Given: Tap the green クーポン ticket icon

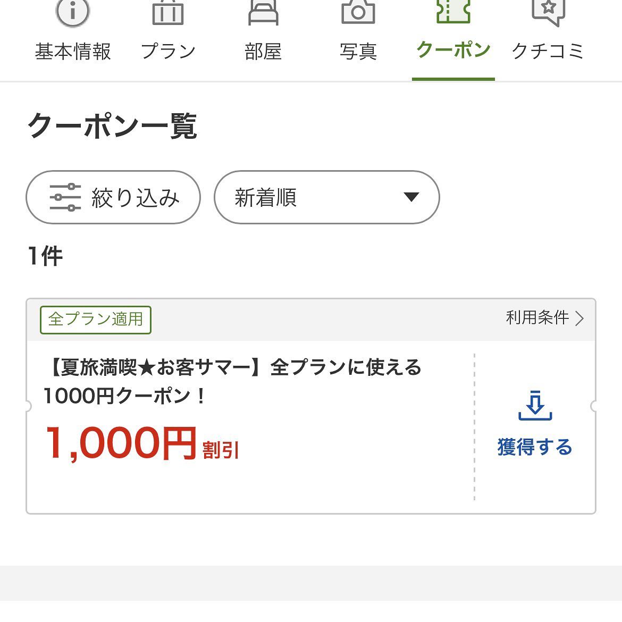Looking at the screenshot, I should [x=453, y=12].
